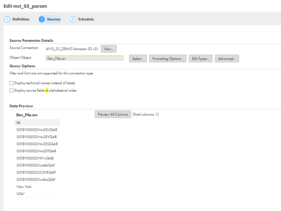
Task: Click the View... button for the source connection
Action: coord(109,49)
